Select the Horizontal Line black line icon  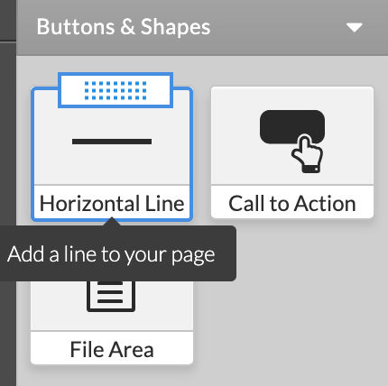tap(112, 142)
